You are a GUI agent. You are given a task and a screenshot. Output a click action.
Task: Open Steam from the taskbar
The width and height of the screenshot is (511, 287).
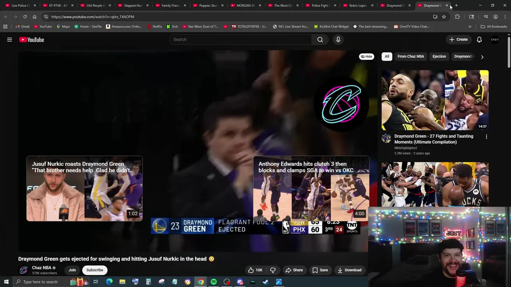click(265, 282)
